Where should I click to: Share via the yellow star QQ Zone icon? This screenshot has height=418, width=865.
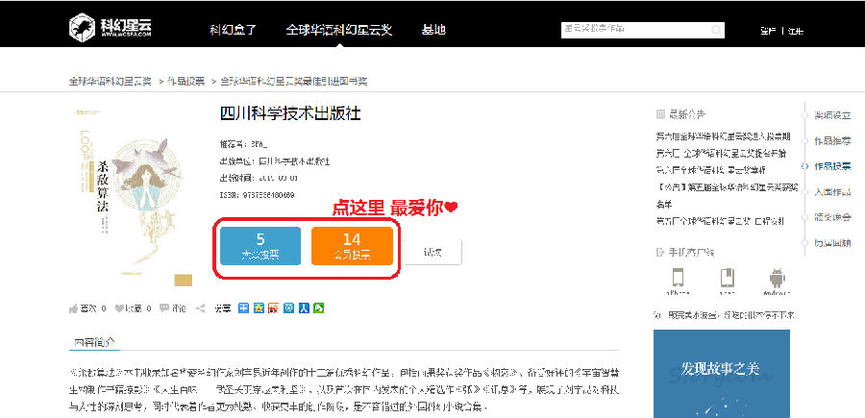pos(259,308)
